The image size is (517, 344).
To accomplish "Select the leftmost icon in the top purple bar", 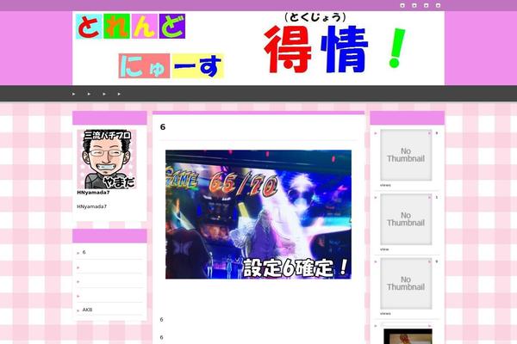I will (x=402, y=5).
